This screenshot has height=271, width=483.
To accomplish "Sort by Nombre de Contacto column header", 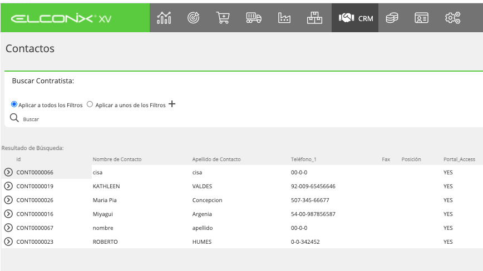I will [x=117, y=159].
